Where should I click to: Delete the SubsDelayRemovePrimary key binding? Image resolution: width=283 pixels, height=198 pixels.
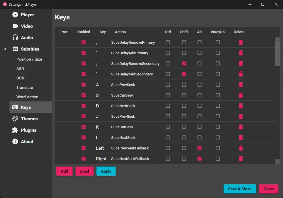point(241,42)
